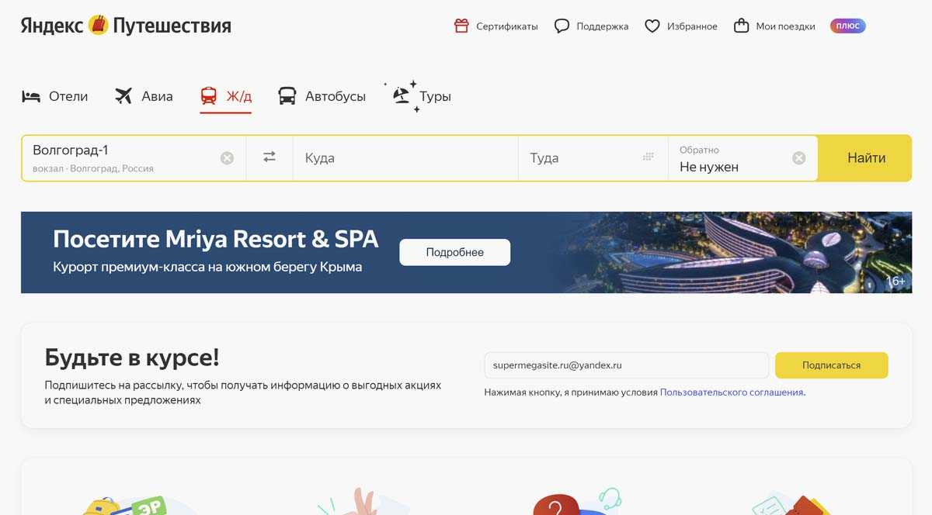
Task: Click the Посетите Mriya Resort & SPA heading
Action: [216, 239]
